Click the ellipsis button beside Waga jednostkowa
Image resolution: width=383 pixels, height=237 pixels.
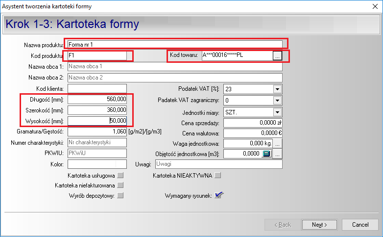[x=277, y=143]
